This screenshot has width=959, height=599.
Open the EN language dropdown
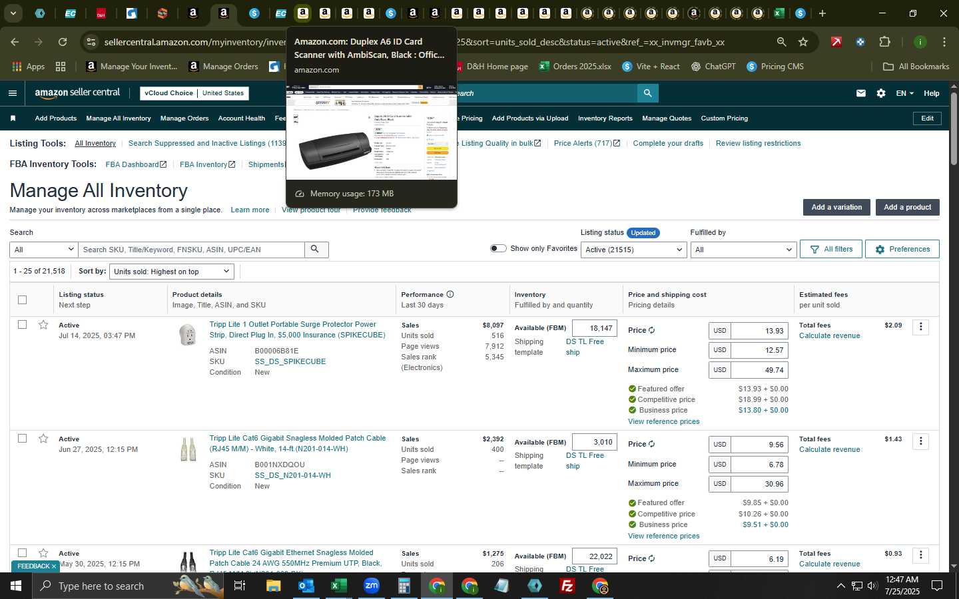point(904,93)
